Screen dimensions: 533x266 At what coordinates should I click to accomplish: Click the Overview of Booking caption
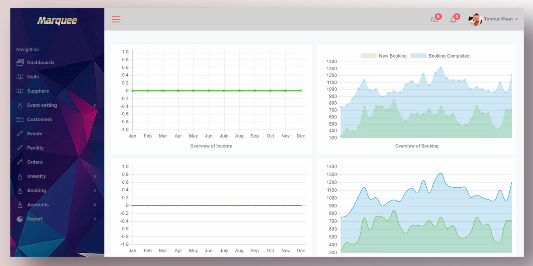(x=417, y=146)
